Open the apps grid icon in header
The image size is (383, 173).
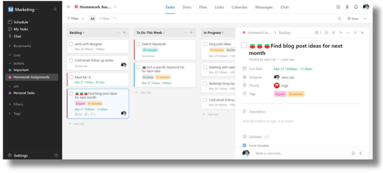click(338, 7)
